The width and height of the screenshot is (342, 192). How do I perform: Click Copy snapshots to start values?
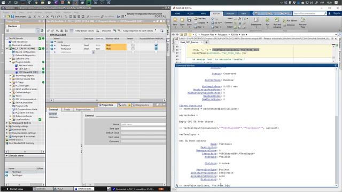tap(138, 31)
